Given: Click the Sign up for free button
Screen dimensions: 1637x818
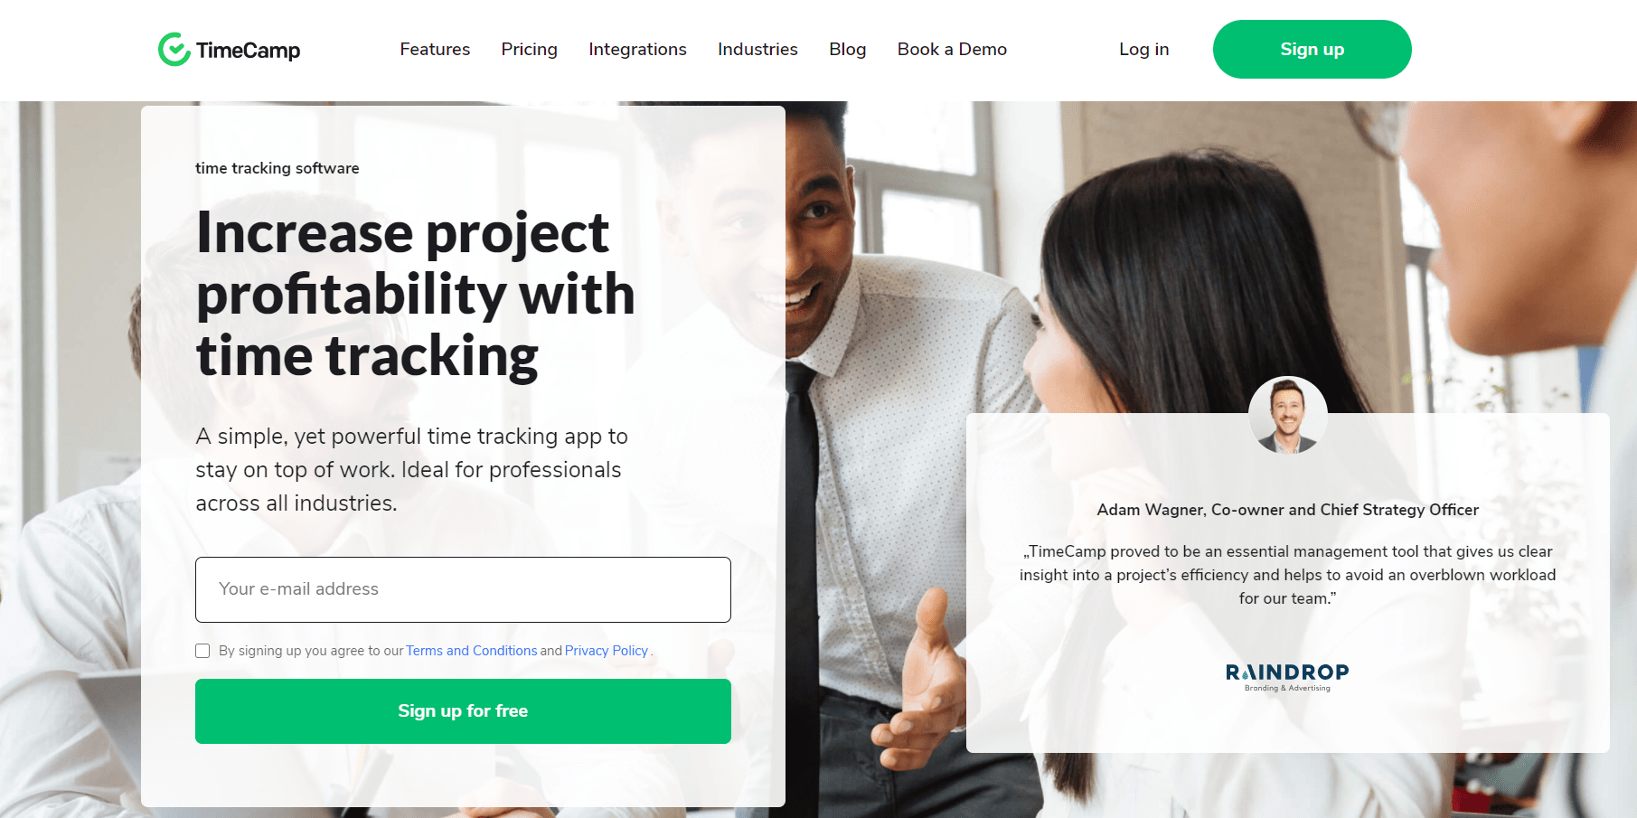Looking at the screenshot, I should [463, 711].
